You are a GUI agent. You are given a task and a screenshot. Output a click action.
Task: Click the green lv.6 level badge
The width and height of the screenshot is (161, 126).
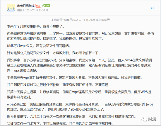click(46, 6)
